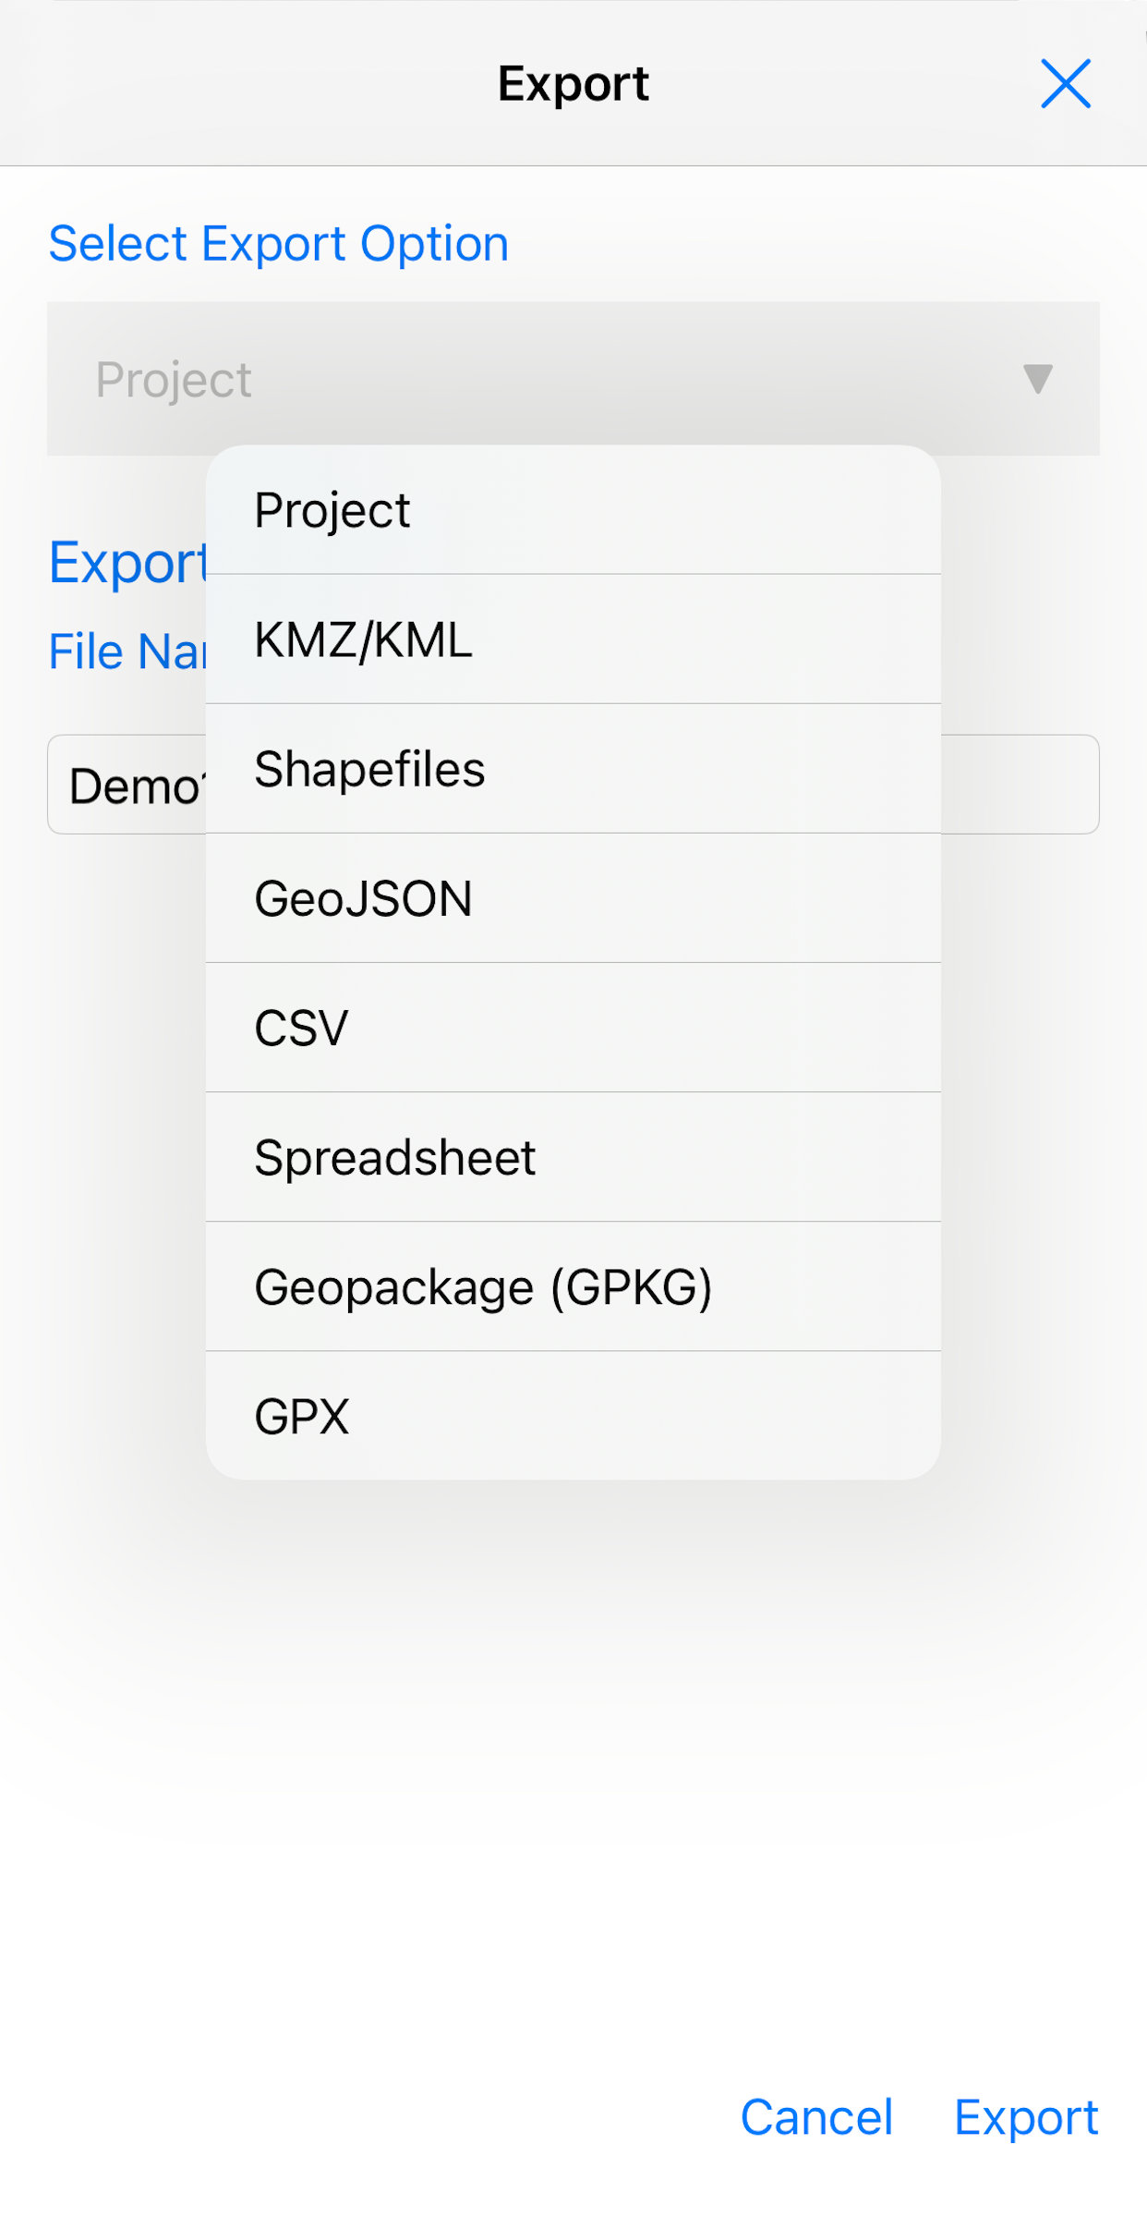Viewport: 1147px width, 2217px height.
Task: Select Spreadsheet export option
Action: tap(573, 1157)
